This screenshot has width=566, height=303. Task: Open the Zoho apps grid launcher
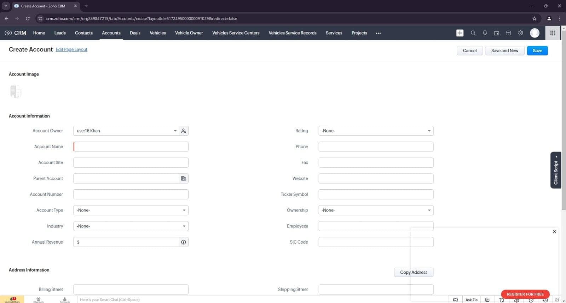click(553, 33)
